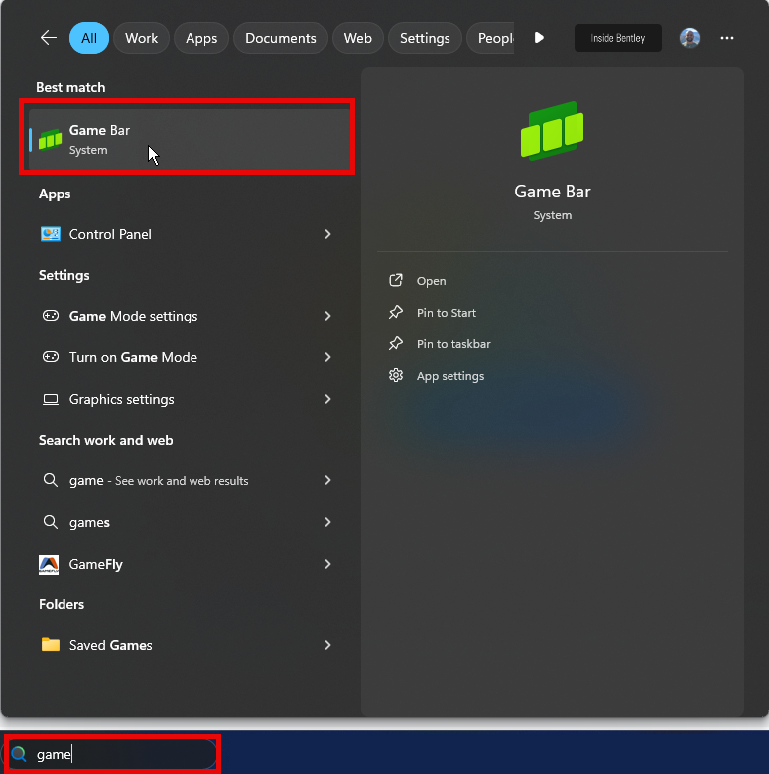
Task: Open the Saved Games folder result
Action: point(186,645)
